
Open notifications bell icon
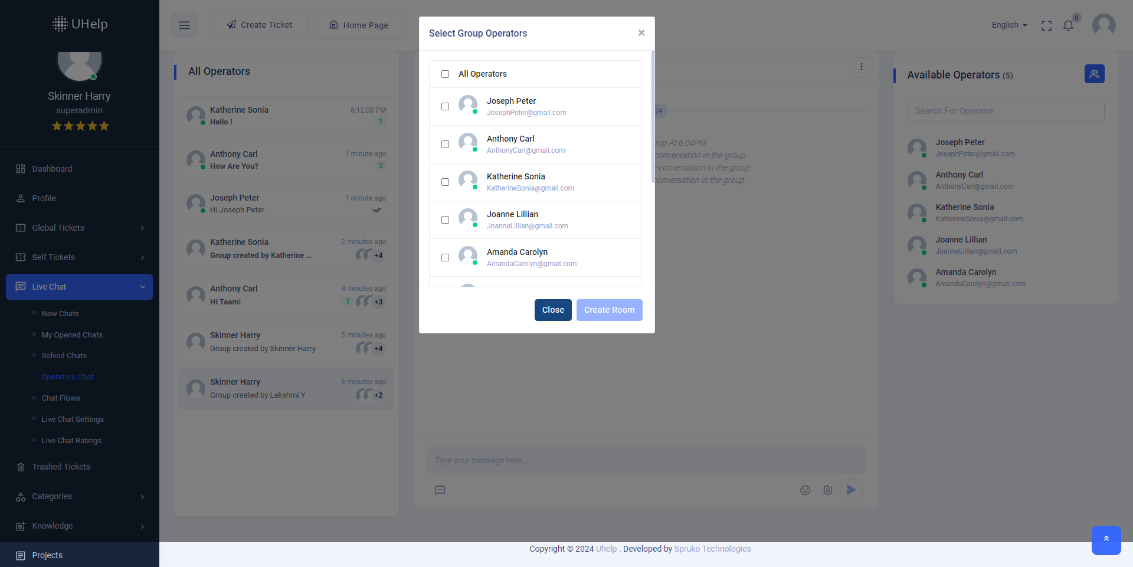pos(1068,25)
